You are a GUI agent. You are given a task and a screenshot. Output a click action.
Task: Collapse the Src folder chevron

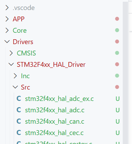tap(15, 87)
